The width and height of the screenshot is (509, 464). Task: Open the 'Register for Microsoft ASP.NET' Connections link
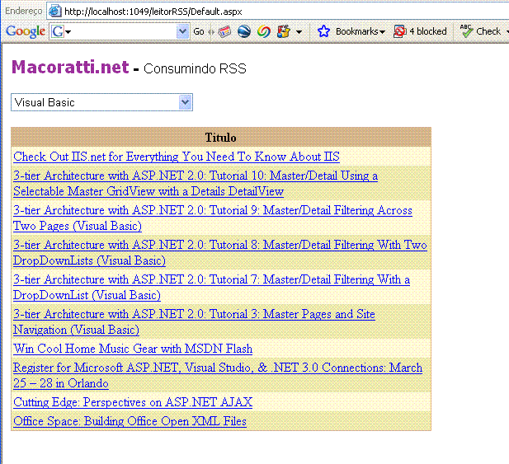click(218, 376)
